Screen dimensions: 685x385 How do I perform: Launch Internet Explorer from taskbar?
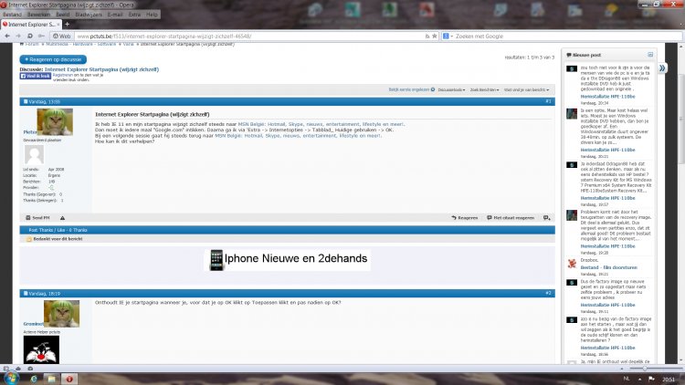(x=34, y=379)
